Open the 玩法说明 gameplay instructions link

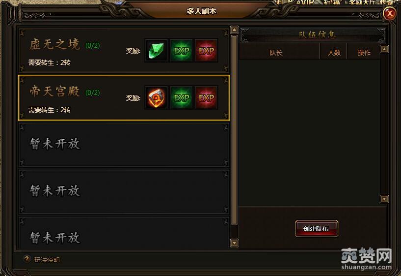(47, 260)
